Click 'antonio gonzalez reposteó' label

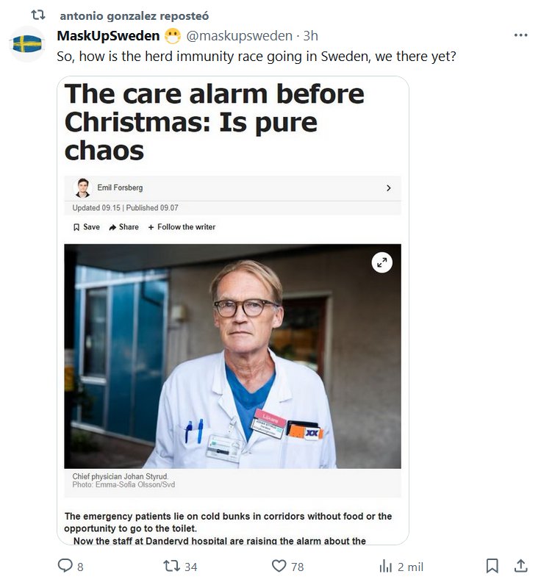135,15
